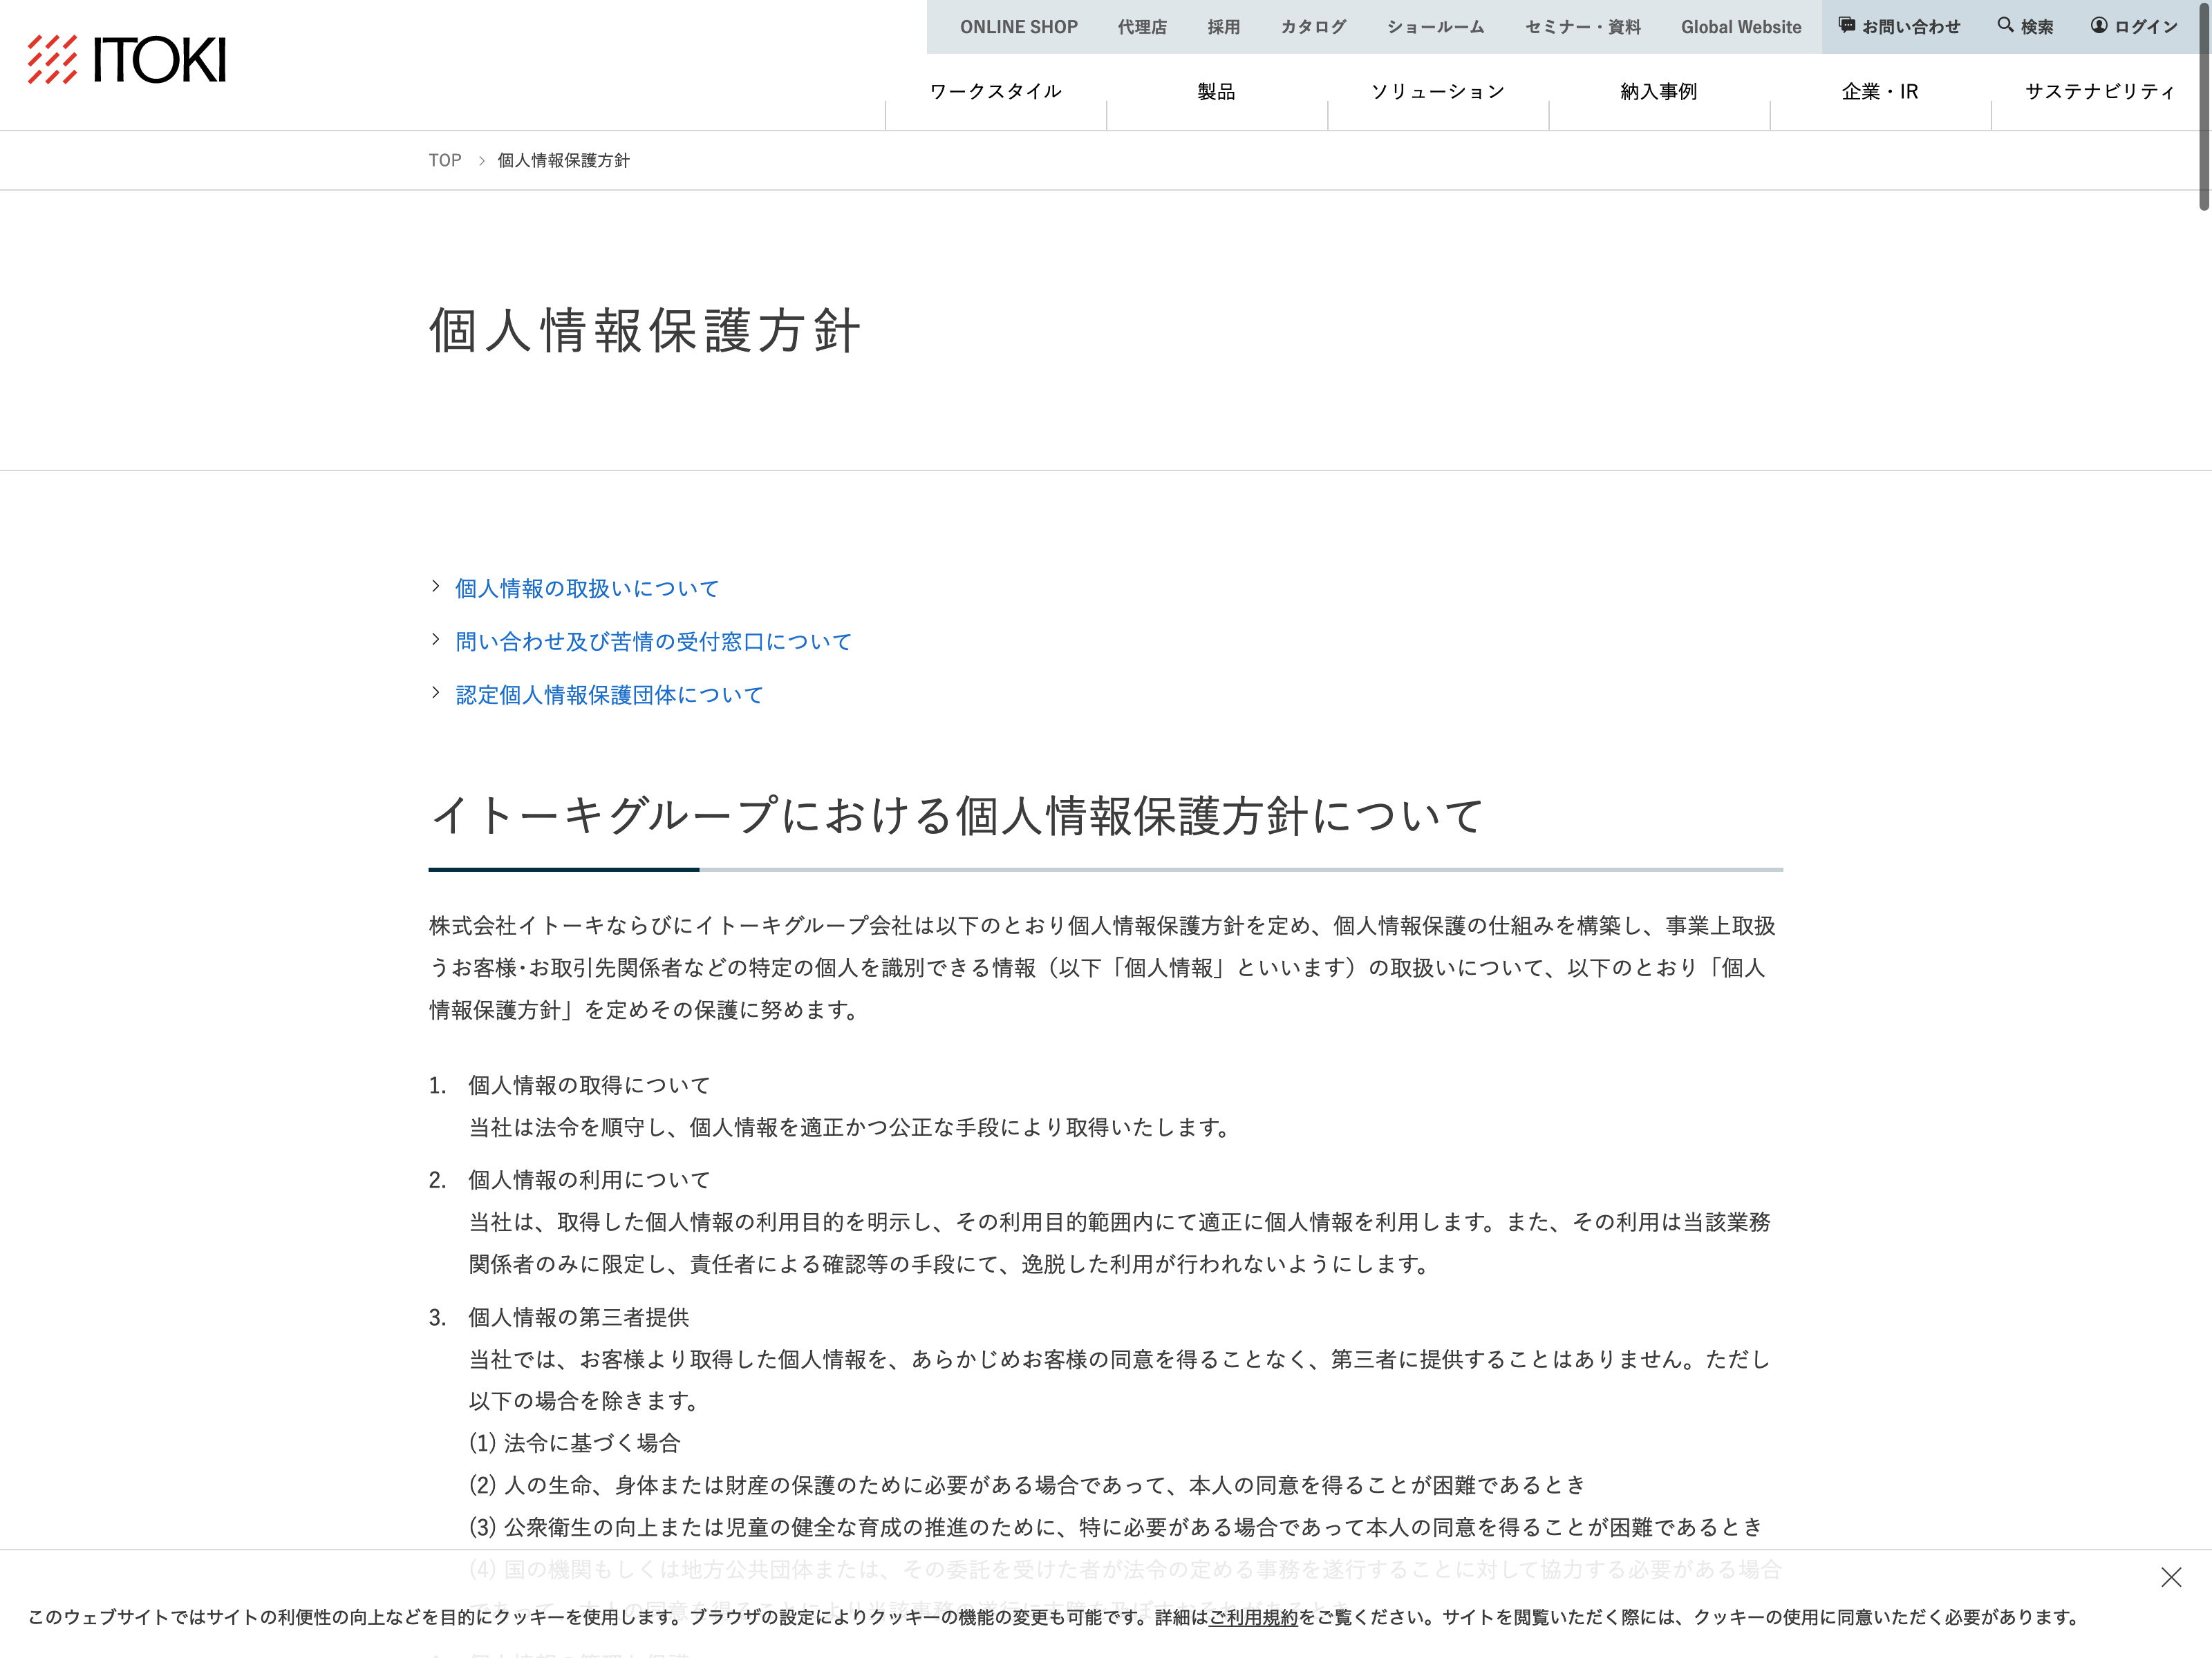
Task: Expand the ソリューション navigation menu
Action: point(1437,92)
